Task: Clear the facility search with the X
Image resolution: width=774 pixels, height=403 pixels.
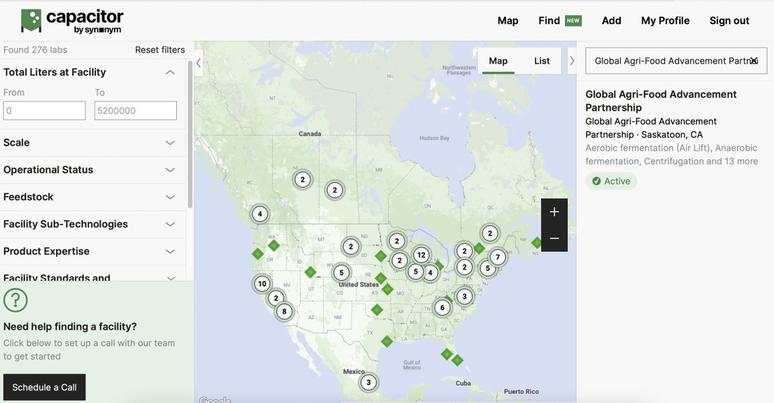Action: coord(753,61)
